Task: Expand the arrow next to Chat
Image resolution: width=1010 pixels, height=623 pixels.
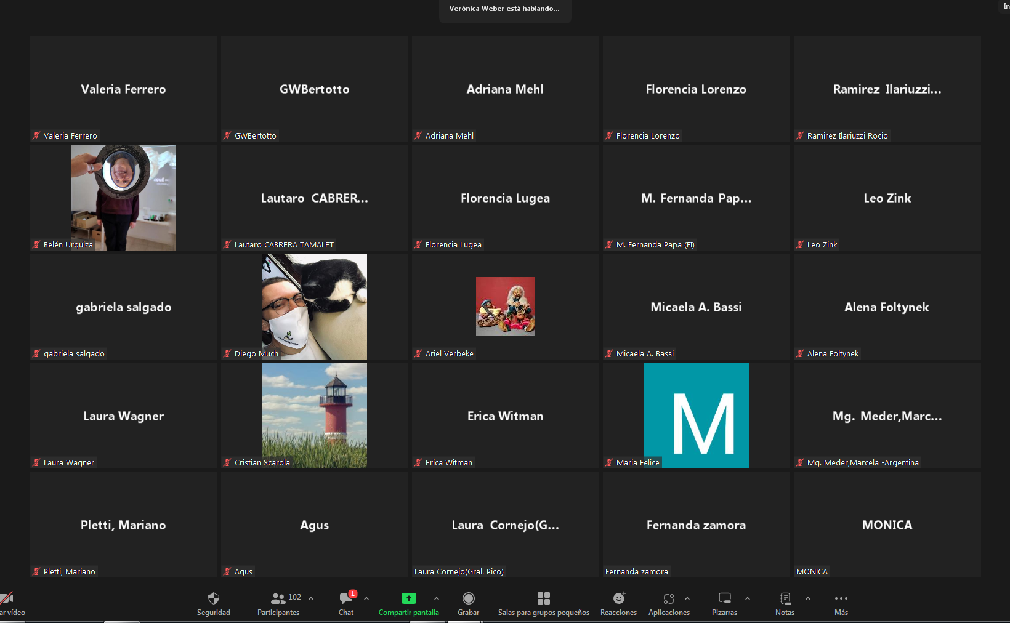Action: (366, 598)
